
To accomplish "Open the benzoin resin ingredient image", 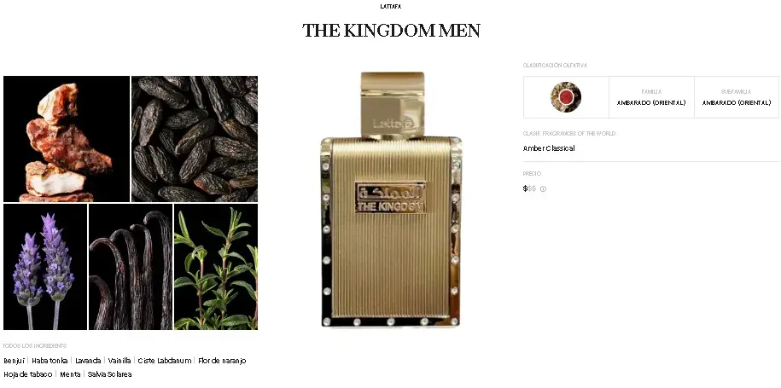I will pyautogui.click(x=67, y=139).
